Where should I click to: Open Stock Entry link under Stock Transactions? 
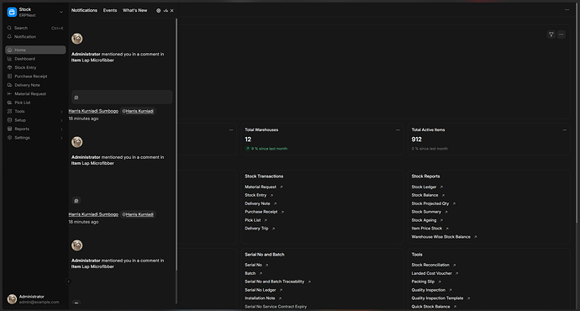click(x=256, y=195)
